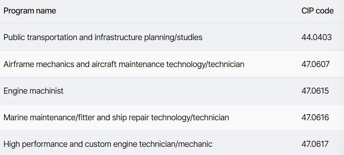
Task: Select CIP code 47.0616
Action: pyautogui.click(x=315, y=117)
